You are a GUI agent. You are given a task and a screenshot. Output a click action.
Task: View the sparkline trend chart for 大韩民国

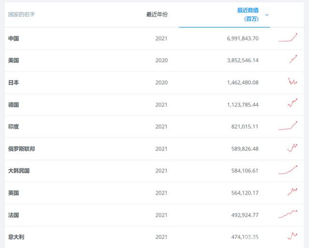click(x=288, y=170)
